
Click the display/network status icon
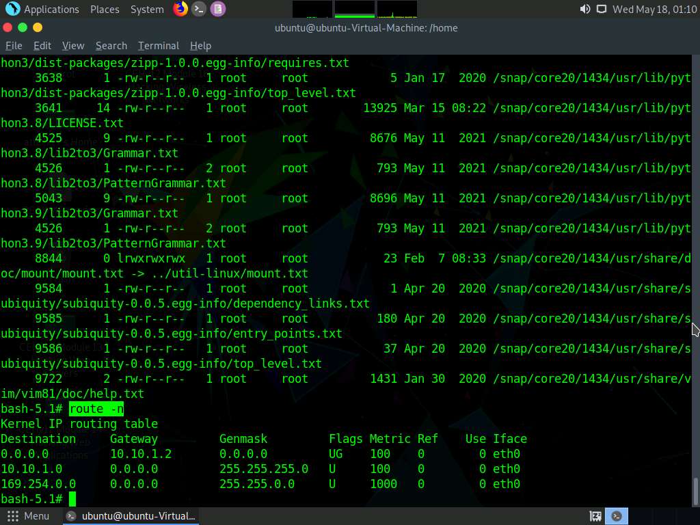(602, 9)
